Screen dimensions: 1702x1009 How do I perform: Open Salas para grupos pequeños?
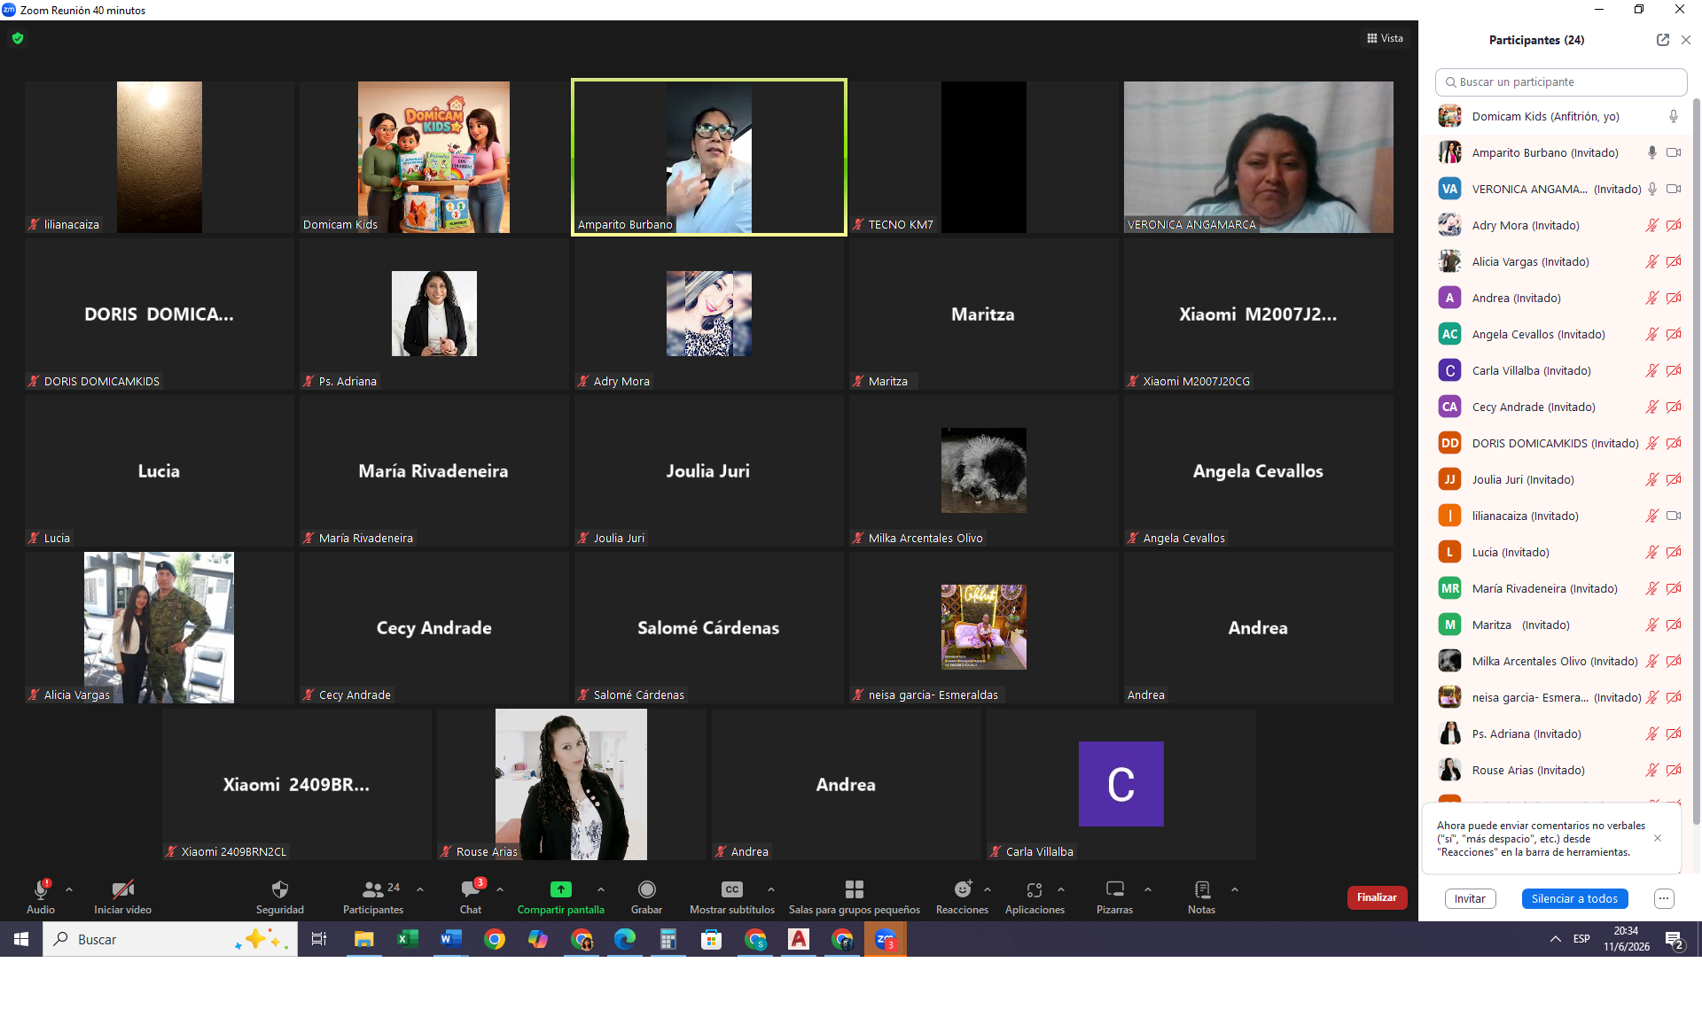(855, 889)
